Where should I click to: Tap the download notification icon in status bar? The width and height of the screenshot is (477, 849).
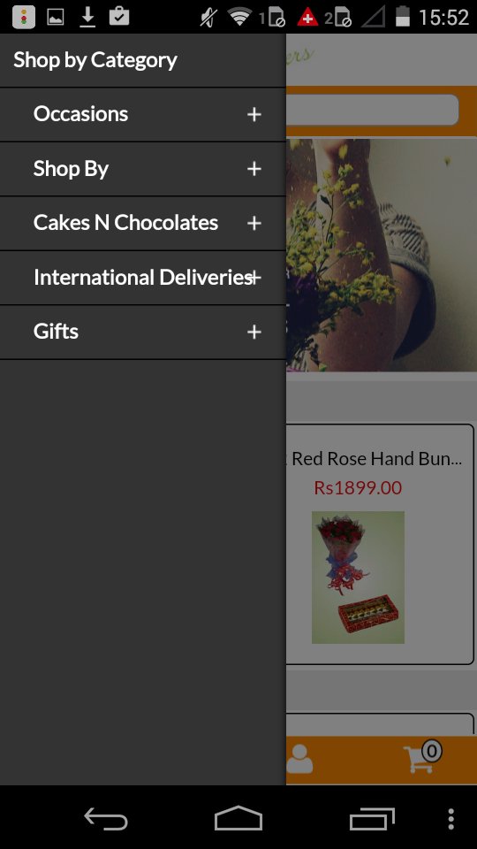[87, 18]
